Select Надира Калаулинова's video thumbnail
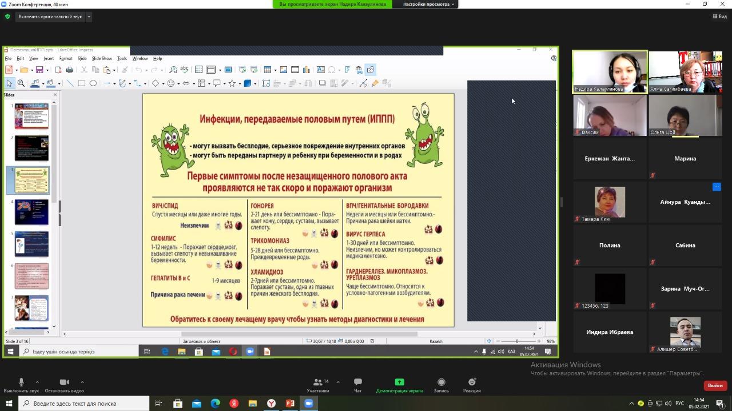732x411 pixels. (610, 72)
